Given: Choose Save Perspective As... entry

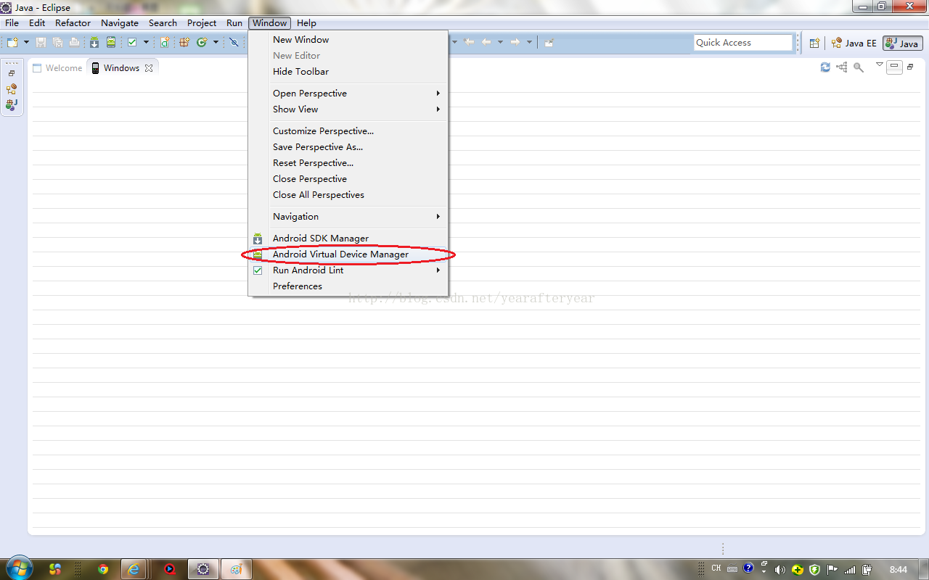Looking at the screenshot, I should [x=348, y=147].
